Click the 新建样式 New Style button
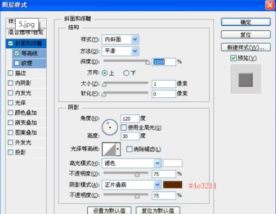Image resolution: width=276 pixels, height=214 pixels. click(x=246, y=47)
